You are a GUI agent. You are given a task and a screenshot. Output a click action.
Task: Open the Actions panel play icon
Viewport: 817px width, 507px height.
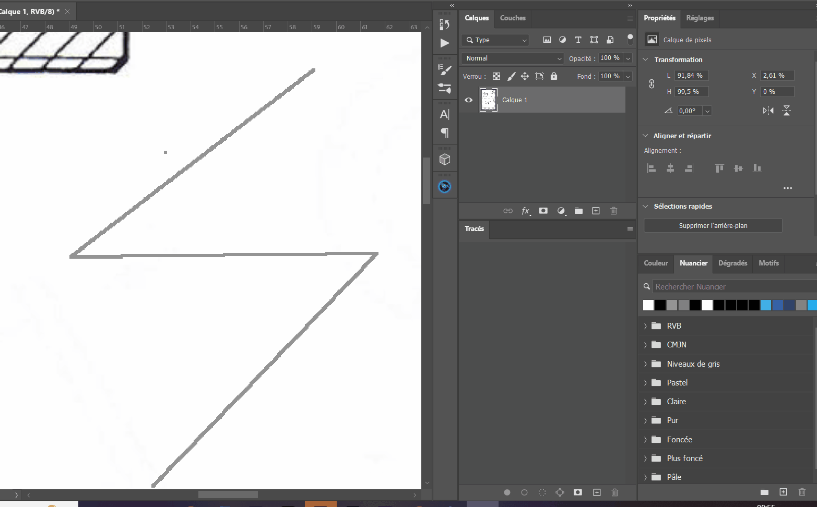(445, 43)
